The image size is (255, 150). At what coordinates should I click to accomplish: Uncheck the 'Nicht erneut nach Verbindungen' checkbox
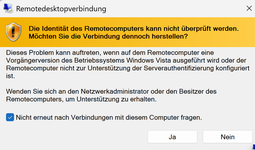point(10,117)
